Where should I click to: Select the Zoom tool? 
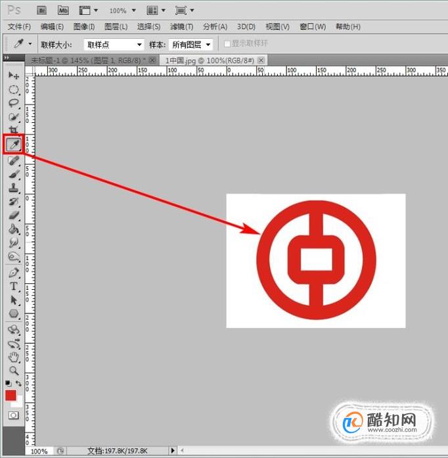click(x=13, y=371)
